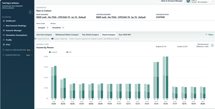Click the Simulation Assumptions sliders icon

tap(4, 35)
